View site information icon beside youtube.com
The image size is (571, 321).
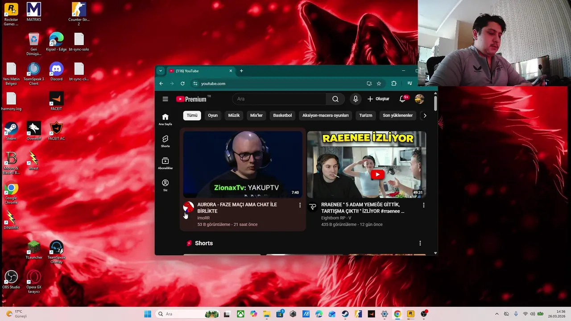click(195, 83)
